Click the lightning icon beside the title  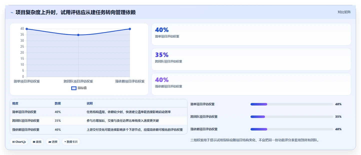pos(12,12)
